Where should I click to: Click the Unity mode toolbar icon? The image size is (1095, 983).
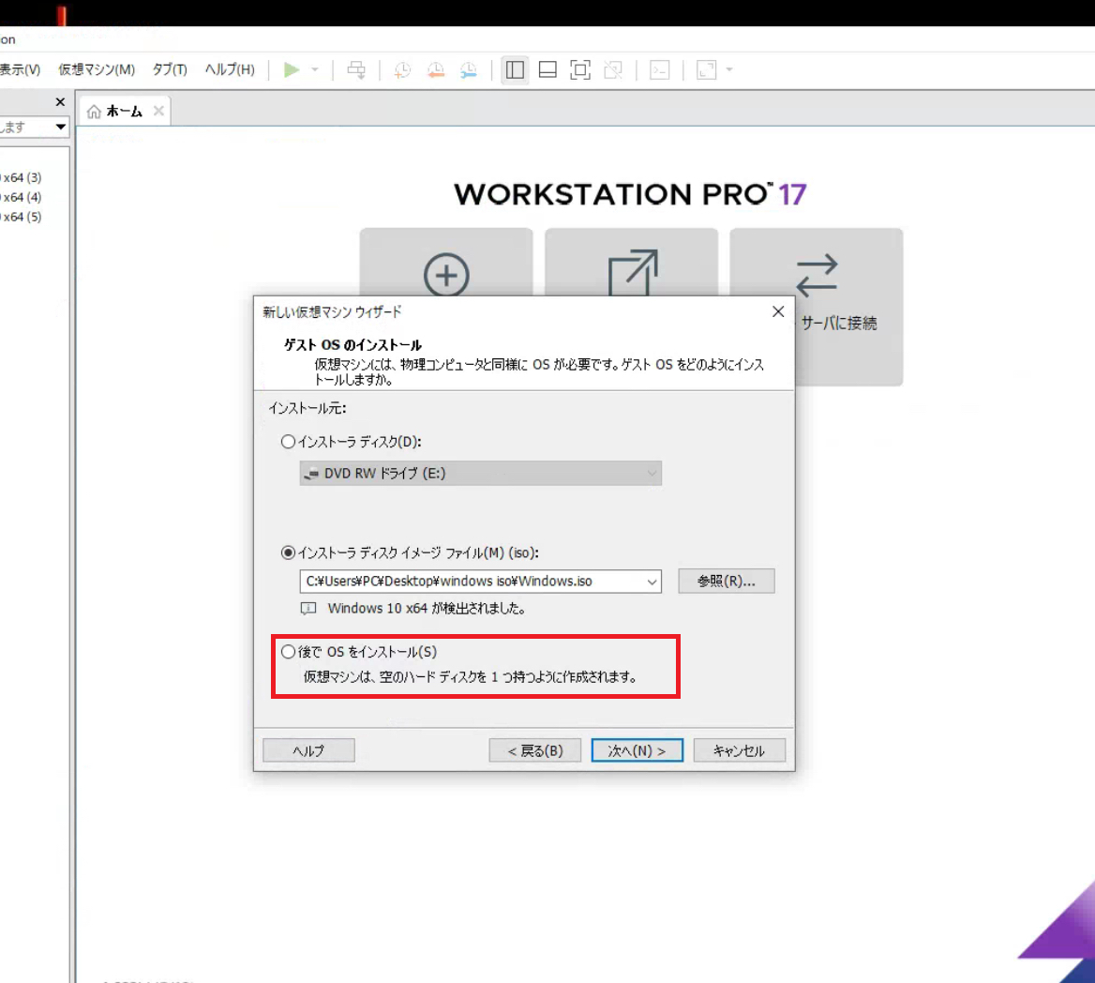[613, 69]
